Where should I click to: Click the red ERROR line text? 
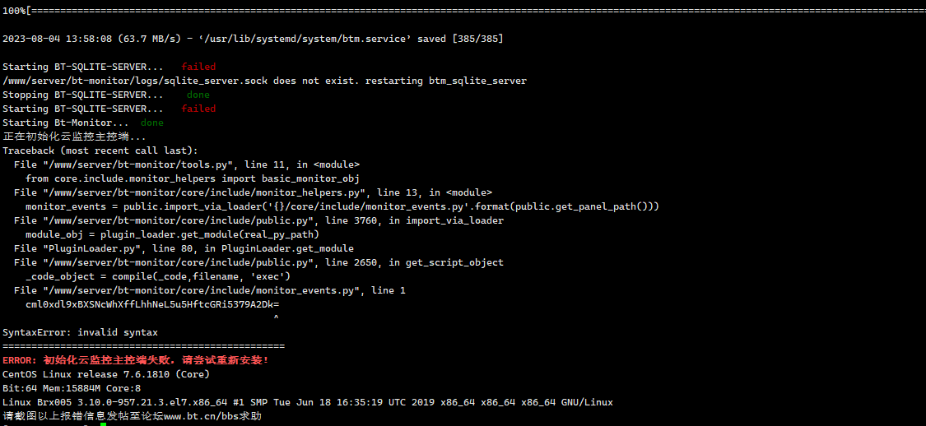pos(136,360)
